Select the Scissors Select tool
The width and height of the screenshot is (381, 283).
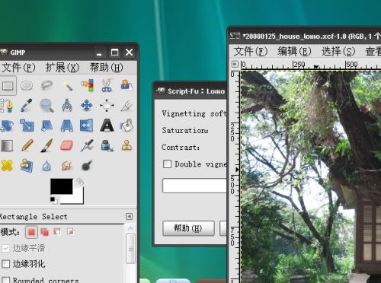107,85
